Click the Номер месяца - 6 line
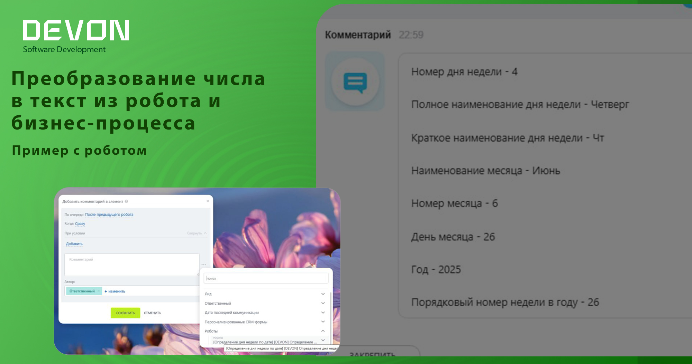 [x=455, y=203]
